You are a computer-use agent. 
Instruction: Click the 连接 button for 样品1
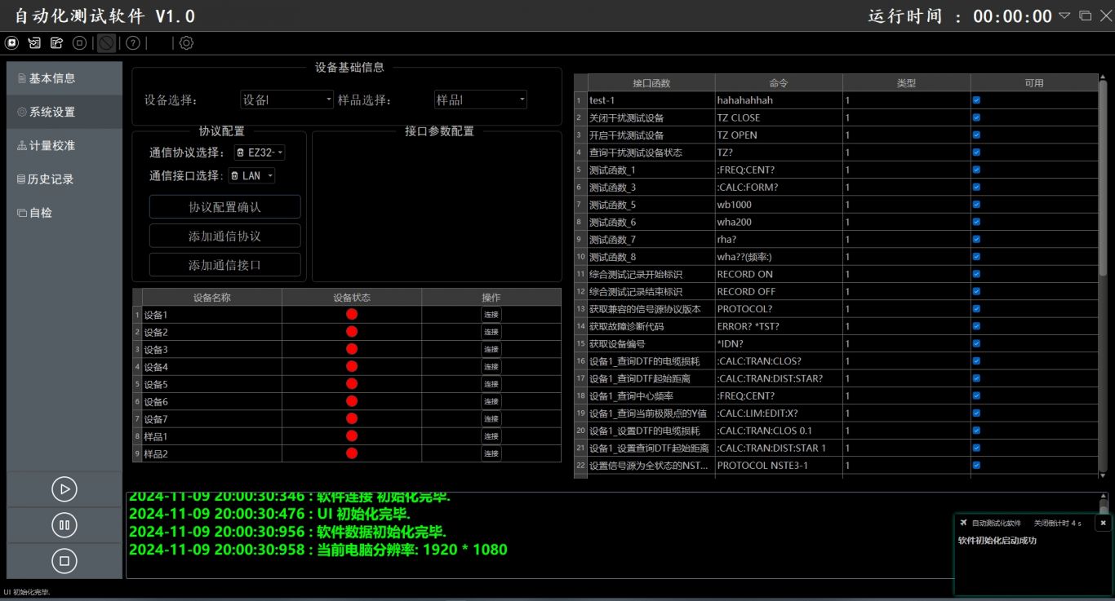pos(491,436)
